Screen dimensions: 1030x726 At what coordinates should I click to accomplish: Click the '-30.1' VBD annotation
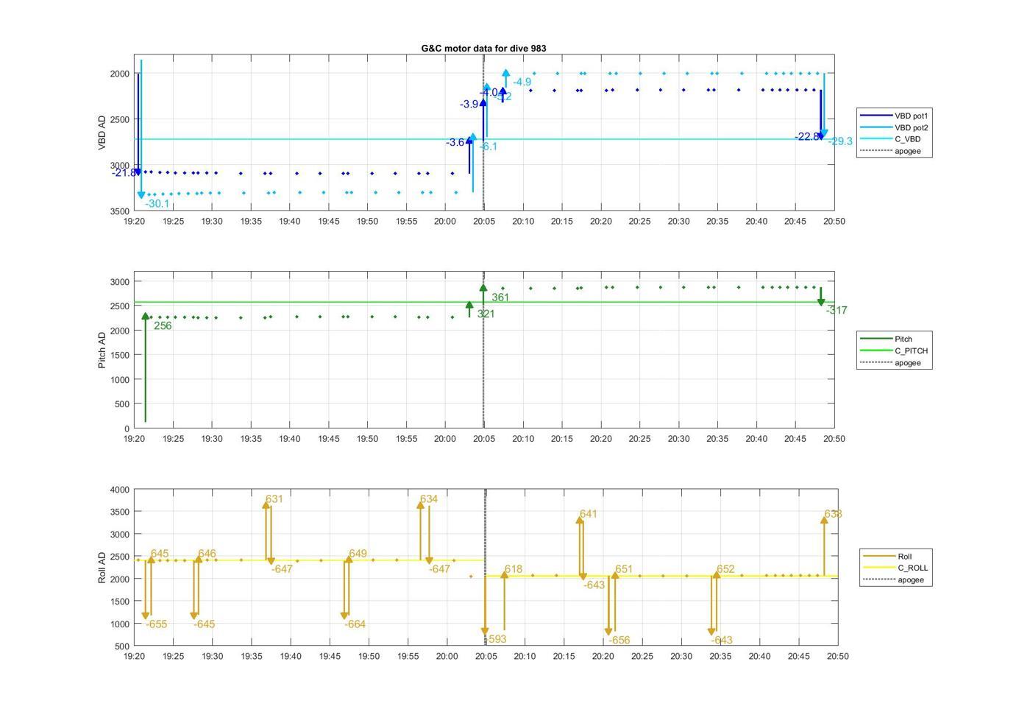pyautogui.click(x=157, y=204)
